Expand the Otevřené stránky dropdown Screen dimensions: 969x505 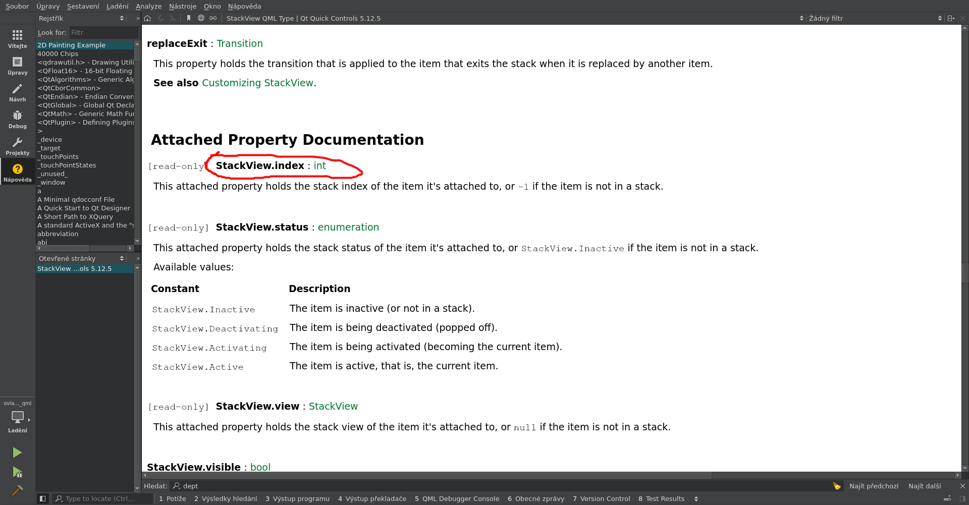click(x=81, y=258)
